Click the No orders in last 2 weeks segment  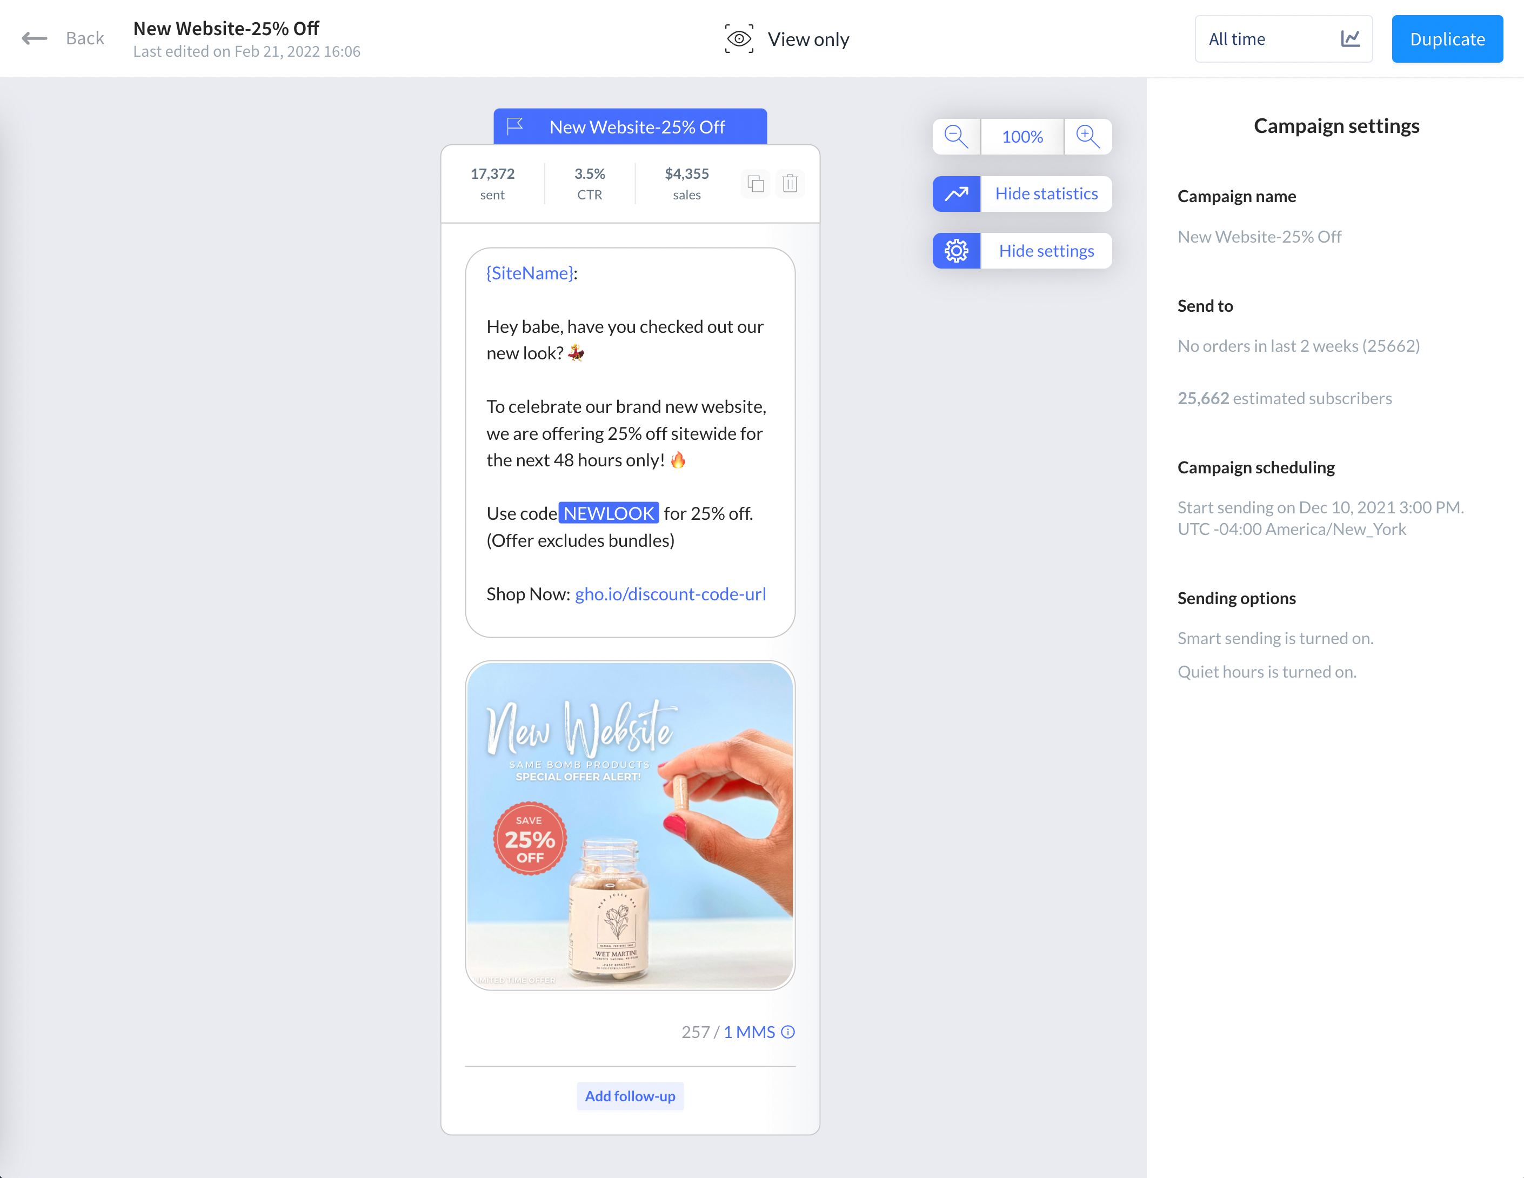coord(1299,346)
